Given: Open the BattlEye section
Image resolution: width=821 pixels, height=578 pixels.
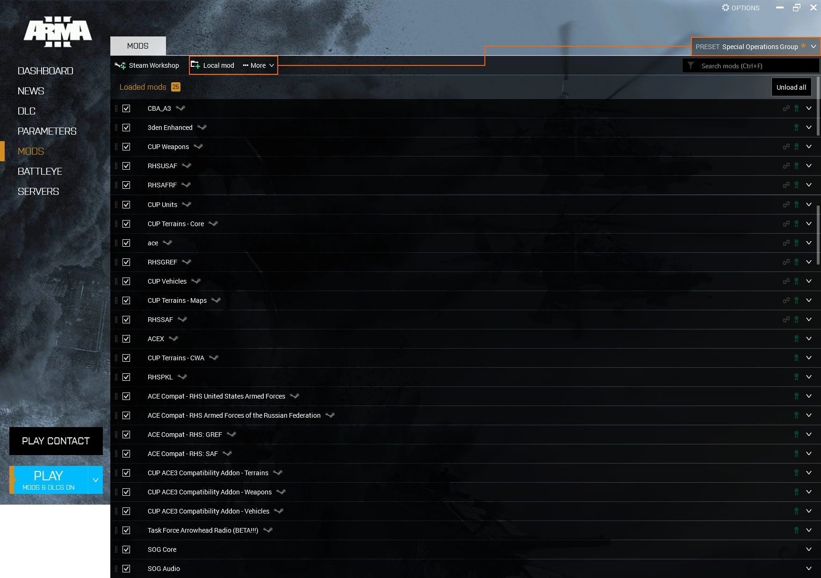Looking at the screenshot, I should click(x=40, y=171).
